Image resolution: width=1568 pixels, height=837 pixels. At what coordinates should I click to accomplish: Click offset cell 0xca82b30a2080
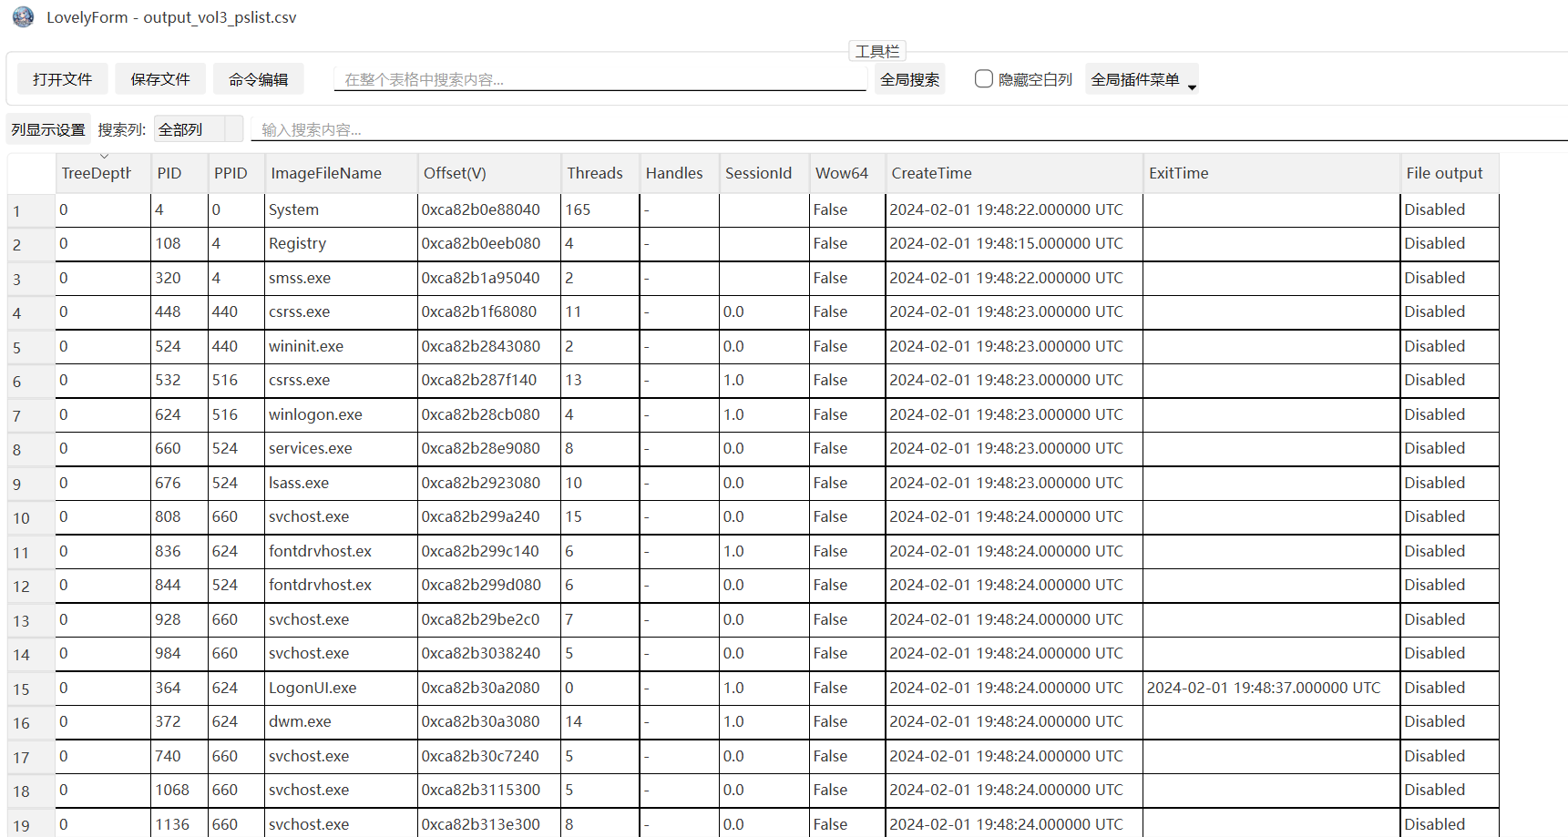point(489,688)
